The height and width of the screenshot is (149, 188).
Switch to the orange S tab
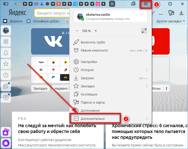pos(59,4)
